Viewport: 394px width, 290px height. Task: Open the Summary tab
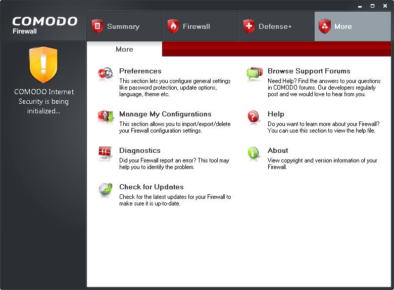point(124,26)
